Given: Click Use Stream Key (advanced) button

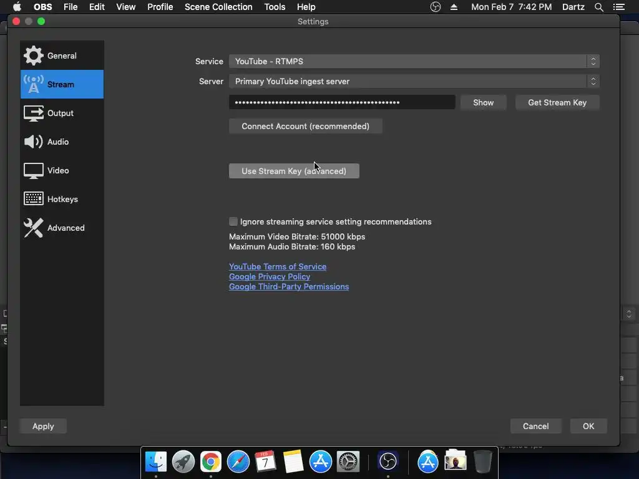Looking at the screenshot, I should [294, 171].
